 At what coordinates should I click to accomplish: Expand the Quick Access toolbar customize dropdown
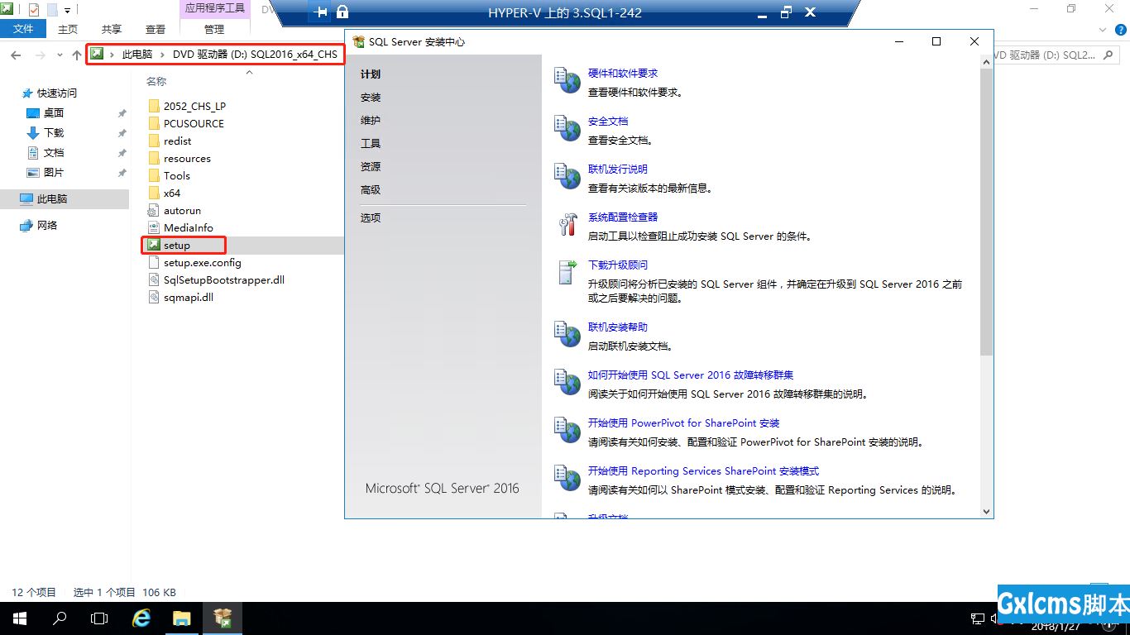67,10
